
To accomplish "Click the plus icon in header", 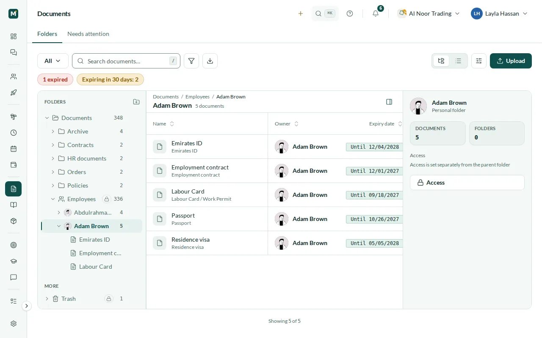I will click(x=301, y=14).
